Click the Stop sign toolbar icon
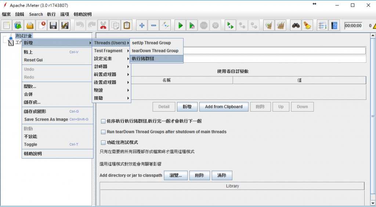The image size is (376, 207). click(x=203, y=25)
